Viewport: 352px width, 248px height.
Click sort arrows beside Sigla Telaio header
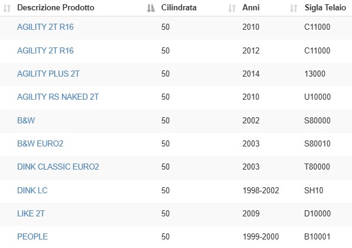(x=294, y=9)
